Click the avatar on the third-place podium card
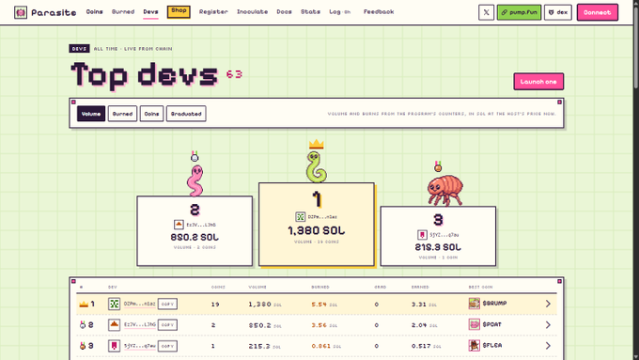Image resolution: width=639 pixels, height=360 pixels. point(422,235)
